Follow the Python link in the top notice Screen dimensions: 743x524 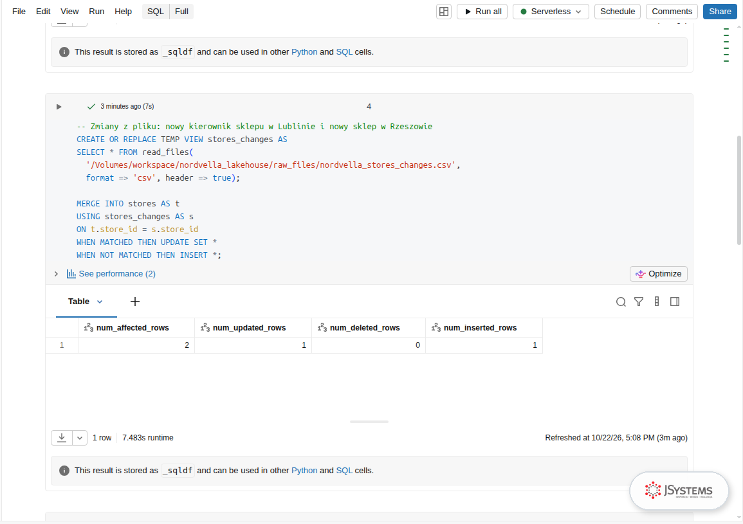tap(304, 52)
